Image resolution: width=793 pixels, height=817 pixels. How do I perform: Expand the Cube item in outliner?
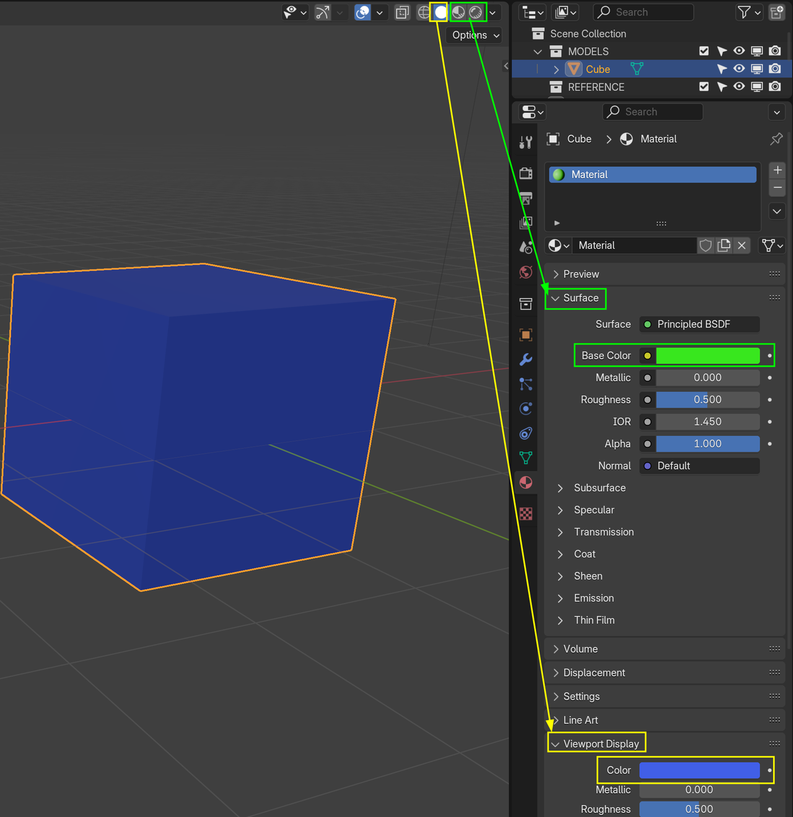pos(556,69)
